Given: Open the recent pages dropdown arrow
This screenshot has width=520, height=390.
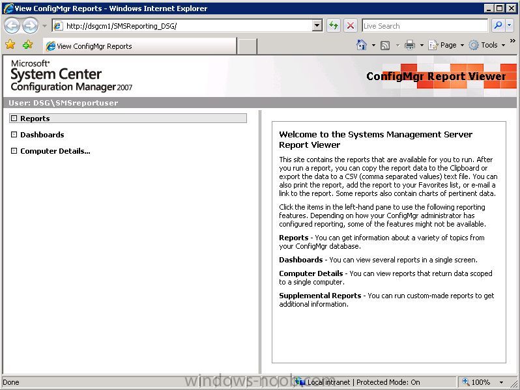Looking at the screenshot, I should pyautogui.click(x=44, y=26).
